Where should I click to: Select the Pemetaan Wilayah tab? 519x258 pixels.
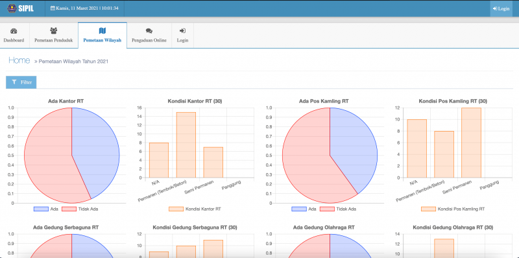[x=103, y=36]
